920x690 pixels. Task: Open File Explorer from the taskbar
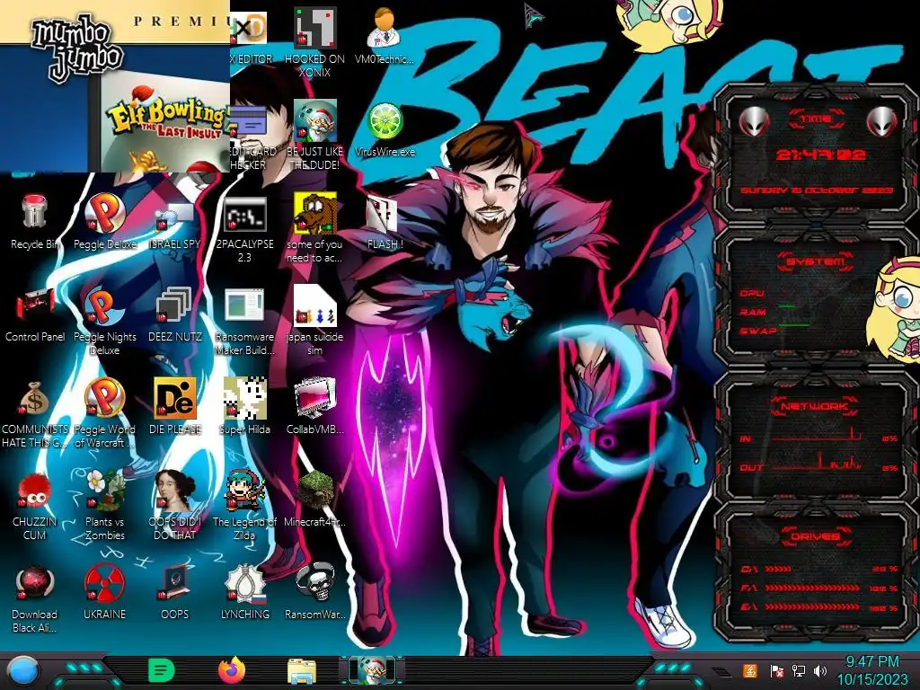pos(302,671)
